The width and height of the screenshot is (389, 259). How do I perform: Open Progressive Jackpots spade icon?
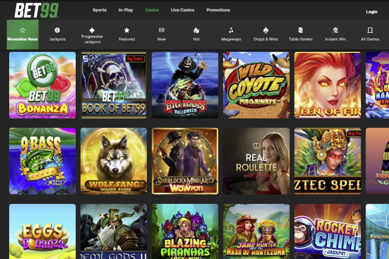pyautogui.click(x=92, y=30)
